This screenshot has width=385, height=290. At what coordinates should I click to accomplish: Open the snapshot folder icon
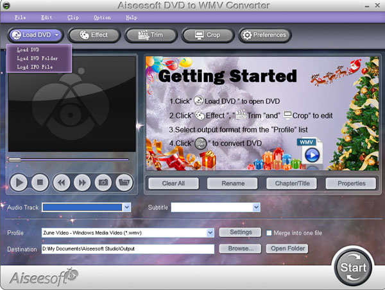point(124,182)
